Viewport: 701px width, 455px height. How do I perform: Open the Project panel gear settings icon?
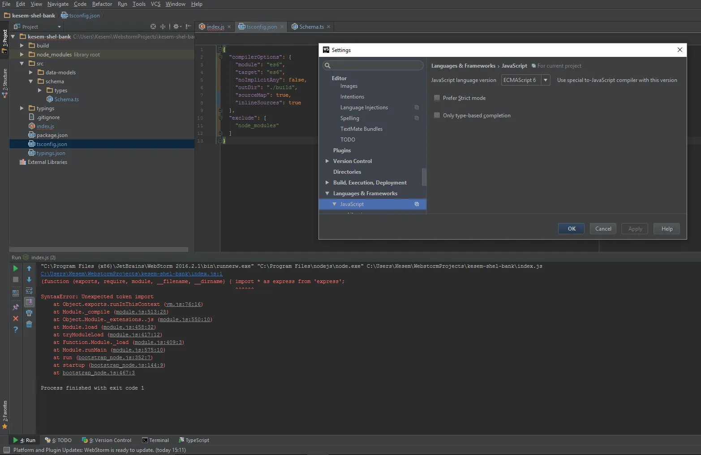click(x=176, y=27)
